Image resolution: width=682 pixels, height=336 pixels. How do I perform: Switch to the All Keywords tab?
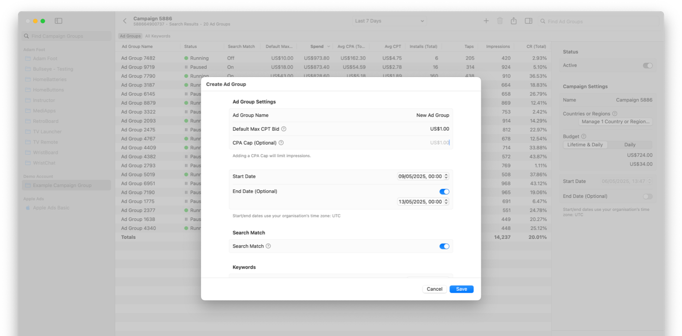point(157,36)
